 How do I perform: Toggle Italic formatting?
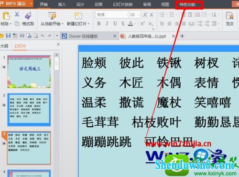(x=107, y=24)
